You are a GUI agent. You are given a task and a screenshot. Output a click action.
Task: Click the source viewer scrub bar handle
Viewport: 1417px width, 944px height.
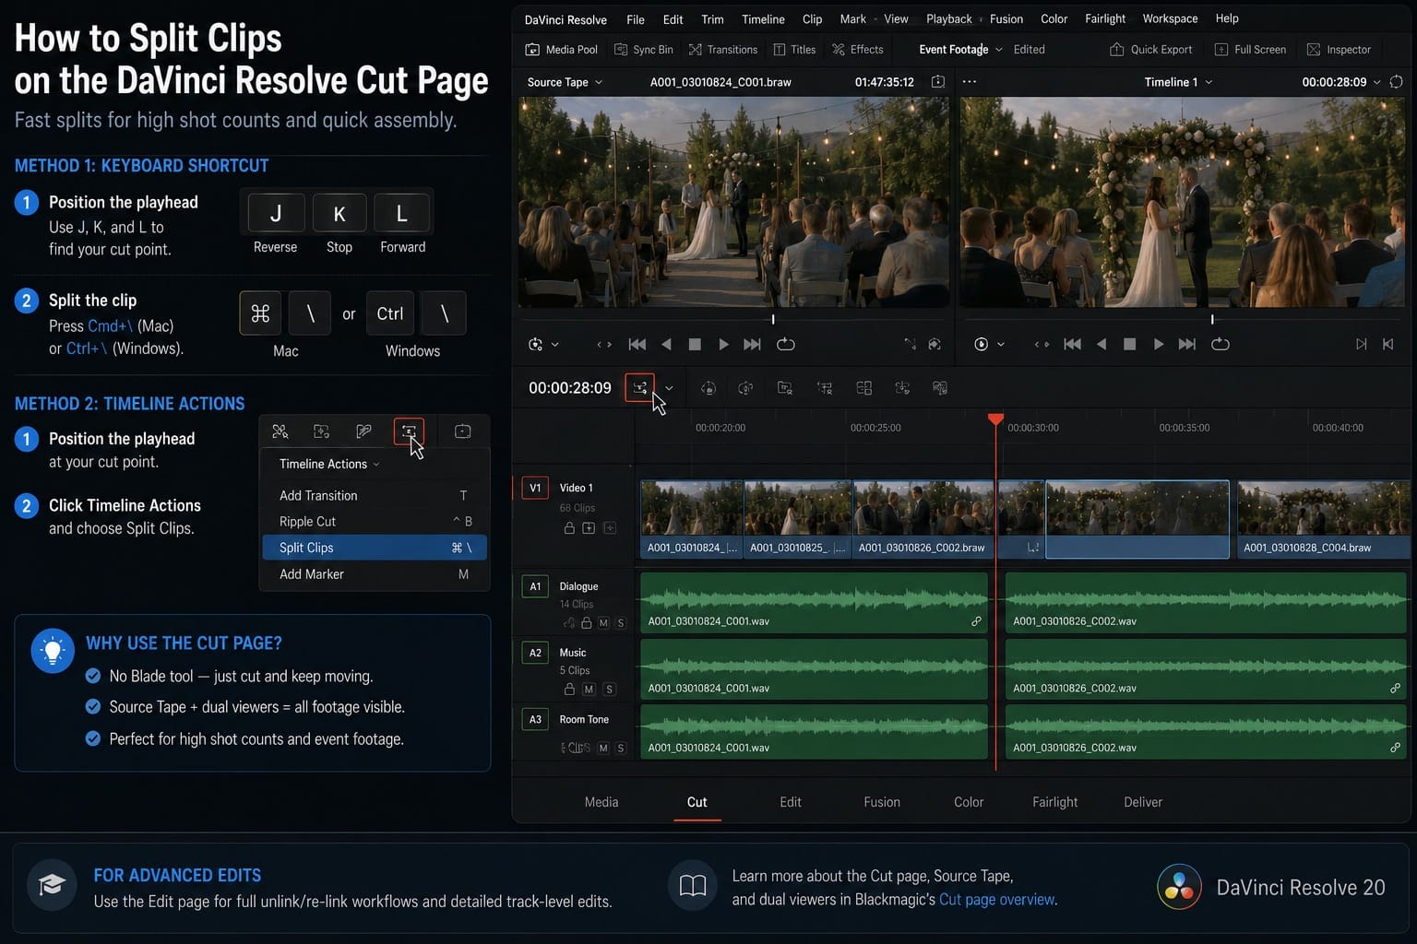773,319
